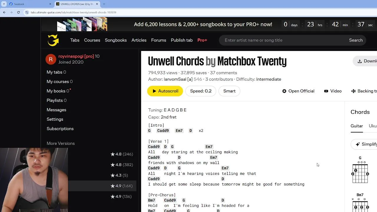This screenshot has width=377, height=212.
Task: Reload the page with refresh icon
Action: click(18, 12)
